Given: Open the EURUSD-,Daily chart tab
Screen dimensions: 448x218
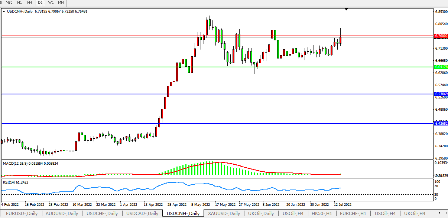Looking at the screenshot, I should coord(22,214).
